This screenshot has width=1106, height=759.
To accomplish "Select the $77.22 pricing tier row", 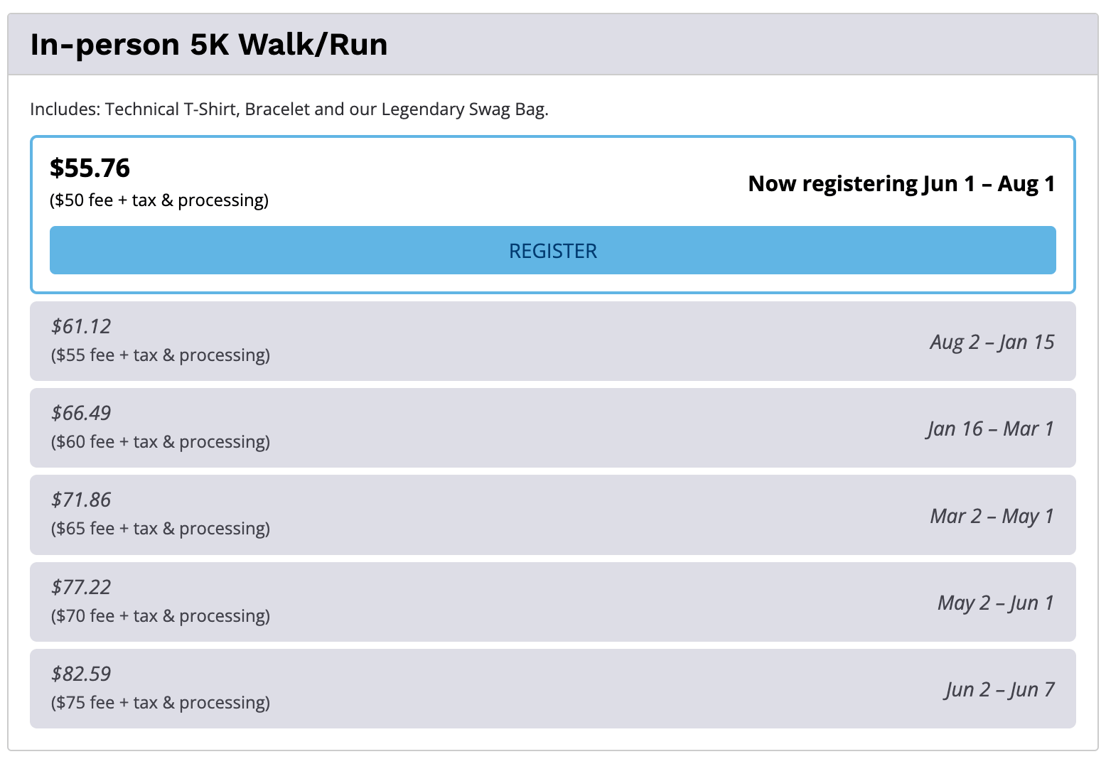I will [x=552, y=602].
